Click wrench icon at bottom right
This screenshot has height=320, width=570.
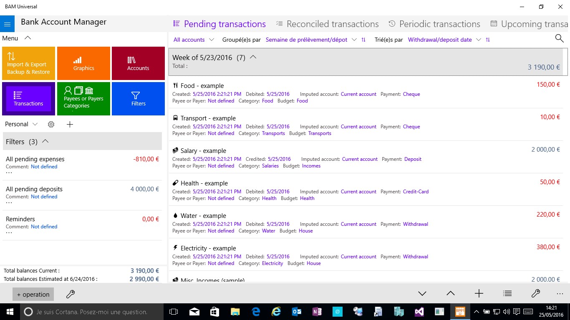tap(536, 293)
